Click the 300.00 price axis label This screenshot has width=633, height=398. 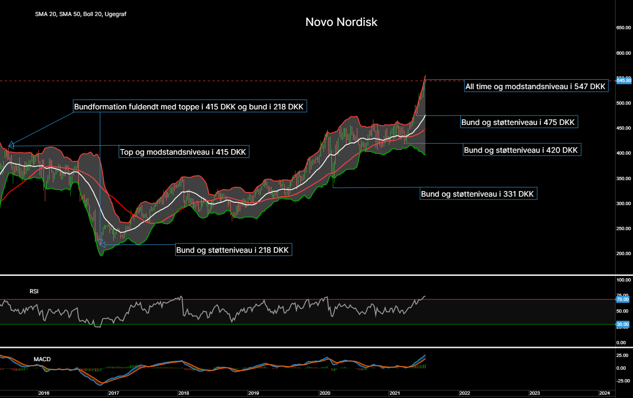(624, 203)
